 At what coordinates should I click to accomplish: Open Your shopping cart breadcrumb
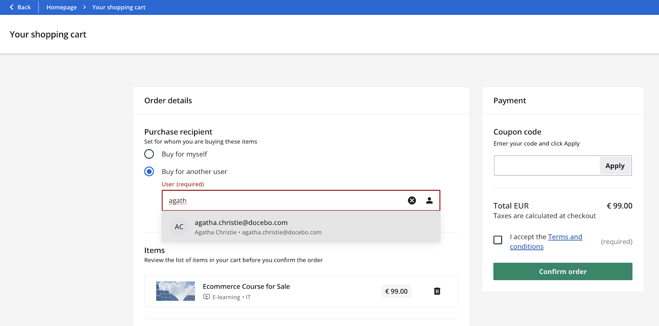(119, 7)
